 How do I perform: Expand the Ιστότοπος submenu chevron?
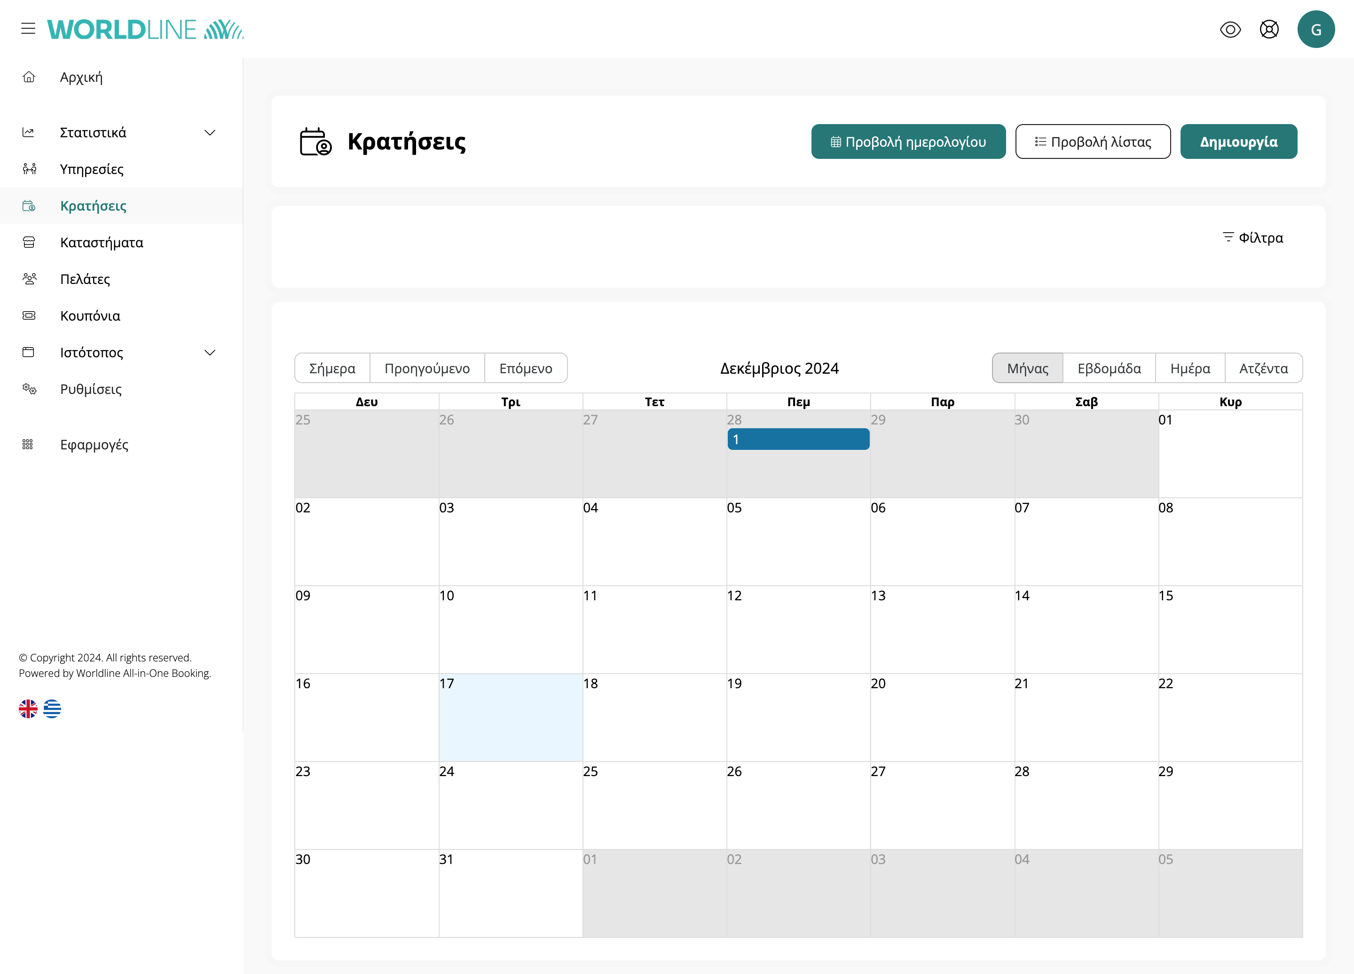[210, 353]
